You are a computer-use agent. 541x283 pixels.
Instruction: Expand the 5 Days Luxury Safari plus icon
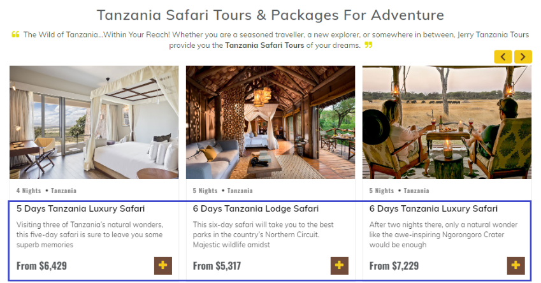click(x=163, y=265)
